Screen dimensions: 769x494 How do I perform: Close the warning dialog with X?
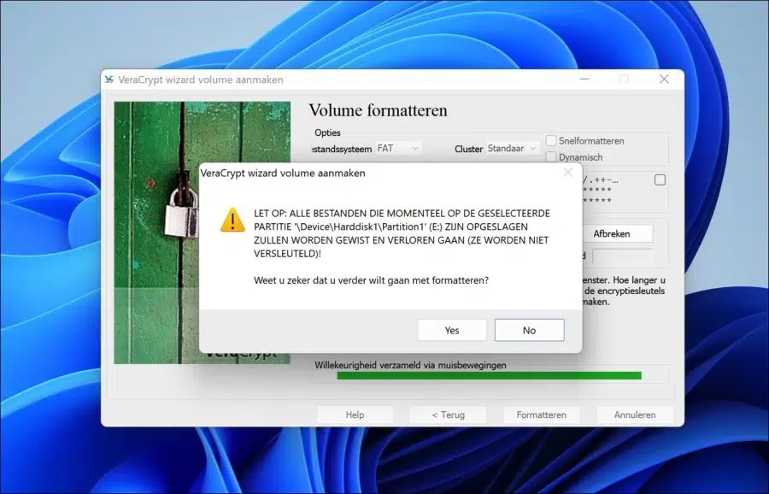click(x=568, y=173)
